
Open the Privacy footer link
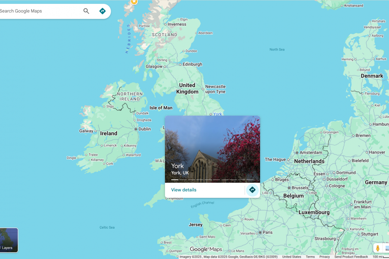click(324, 257)
